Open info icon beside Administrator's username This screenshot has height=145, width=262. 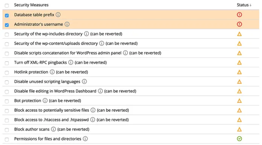coord(67,24)
